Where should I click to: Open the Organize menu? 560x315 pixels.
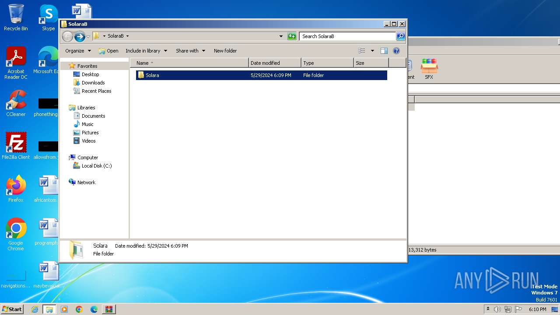[x=78, y=51]
